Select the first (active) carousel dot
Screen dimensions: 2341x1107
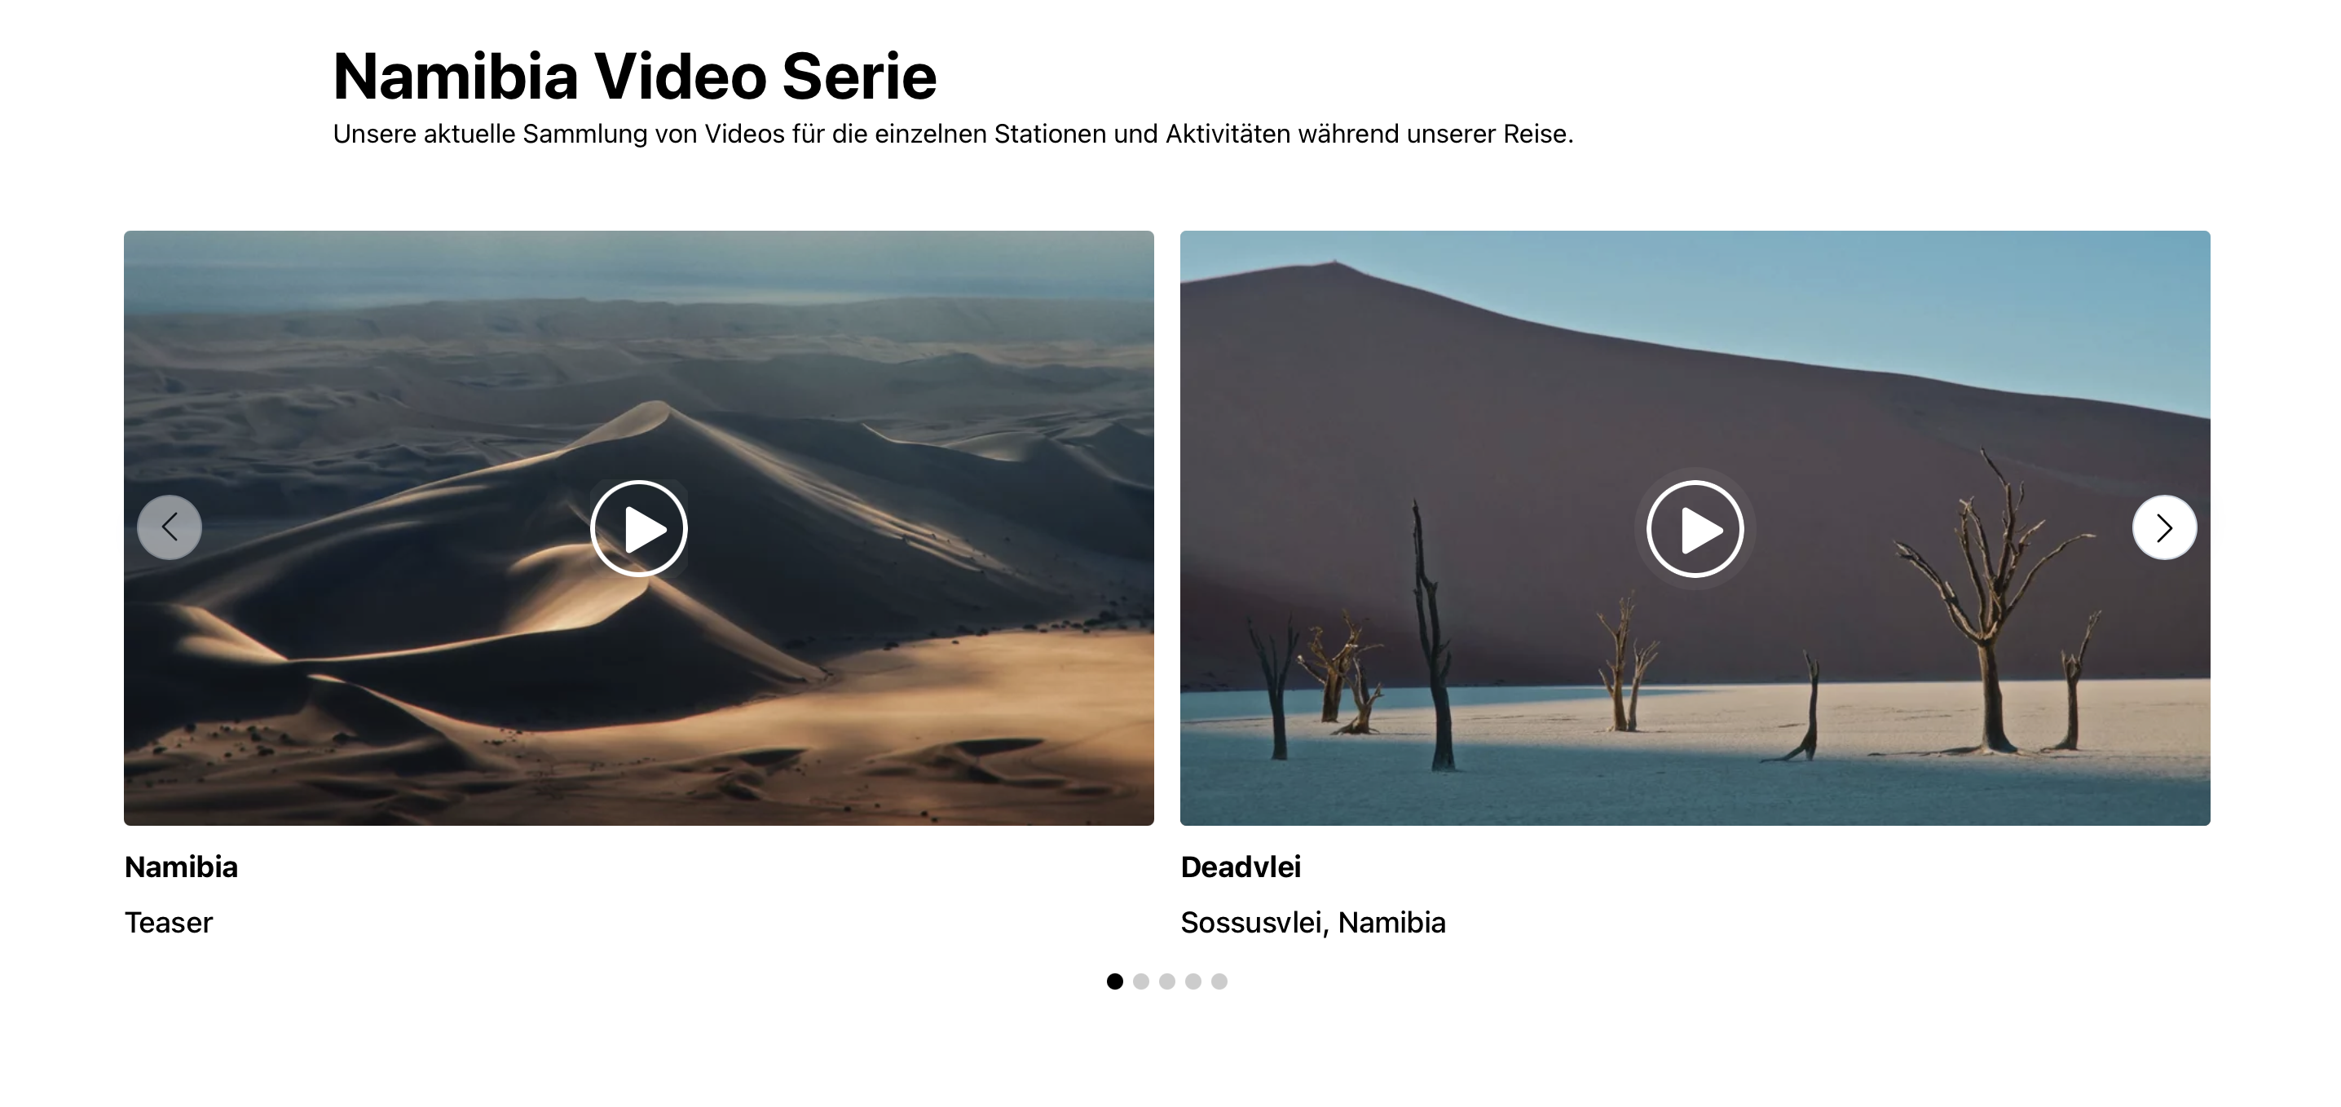point(1115,981)
